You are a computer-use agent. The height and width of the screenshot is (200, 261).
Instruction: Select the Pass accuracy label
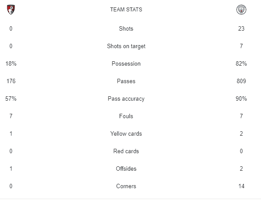click(x=126, y=98)
